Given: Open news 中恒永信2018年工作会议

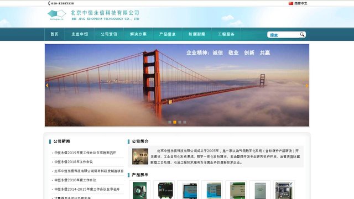Looking at the screenshot, I should pyautogui.click(x=74, y=162).
